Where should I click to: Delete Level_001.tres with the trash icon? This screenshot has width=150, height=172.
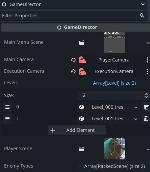click(x=146, y=119)
